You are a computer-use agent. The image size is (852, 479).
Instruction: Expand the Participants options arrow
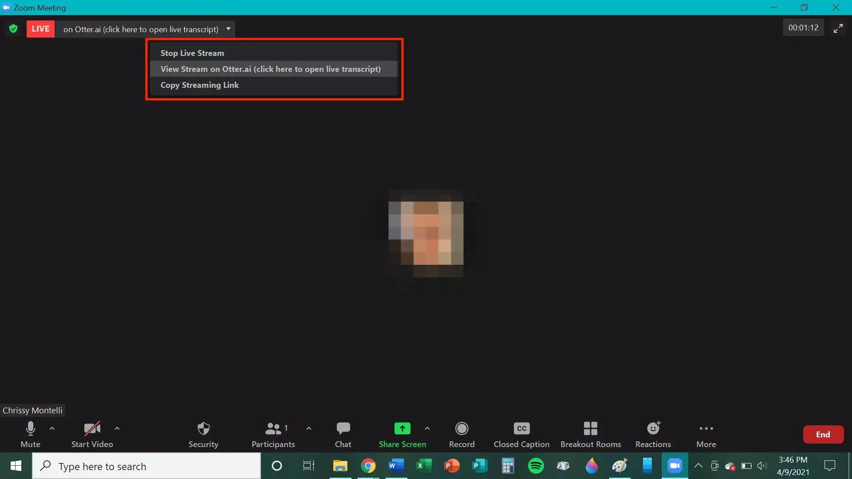[x=309, y=428]
